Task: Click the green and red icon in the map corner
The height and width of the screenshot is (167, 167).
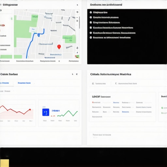Action: click(77, 56)
